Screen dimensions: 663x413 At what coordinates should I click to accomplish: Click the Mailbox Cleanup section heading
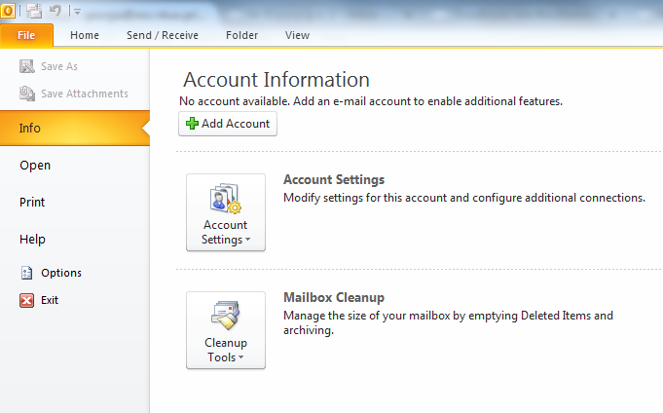pyautogui.click(x=334, y=297)
